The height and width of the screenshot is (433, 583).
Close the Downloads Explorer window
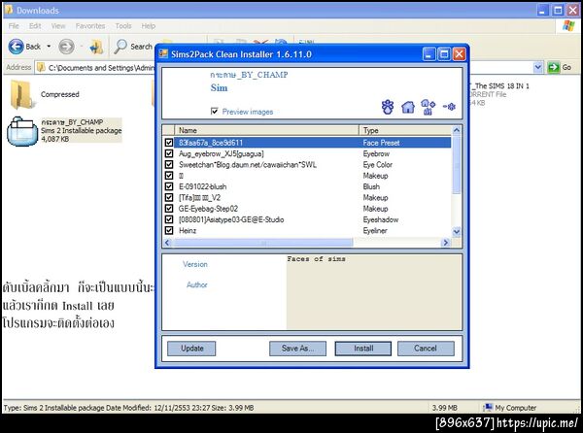573,10
